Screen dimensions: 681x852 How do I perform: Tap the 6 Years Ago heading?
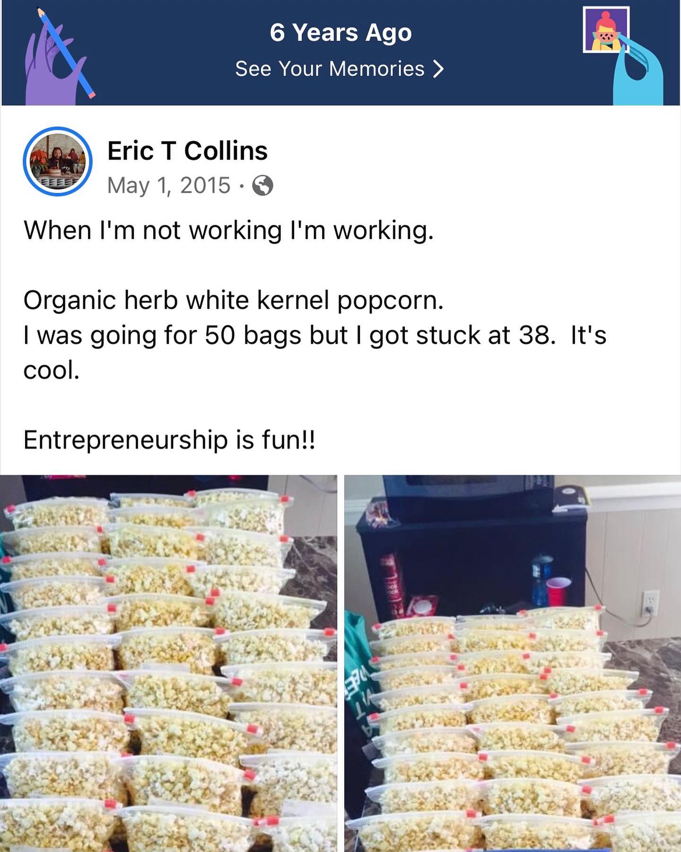click(340, 33)
